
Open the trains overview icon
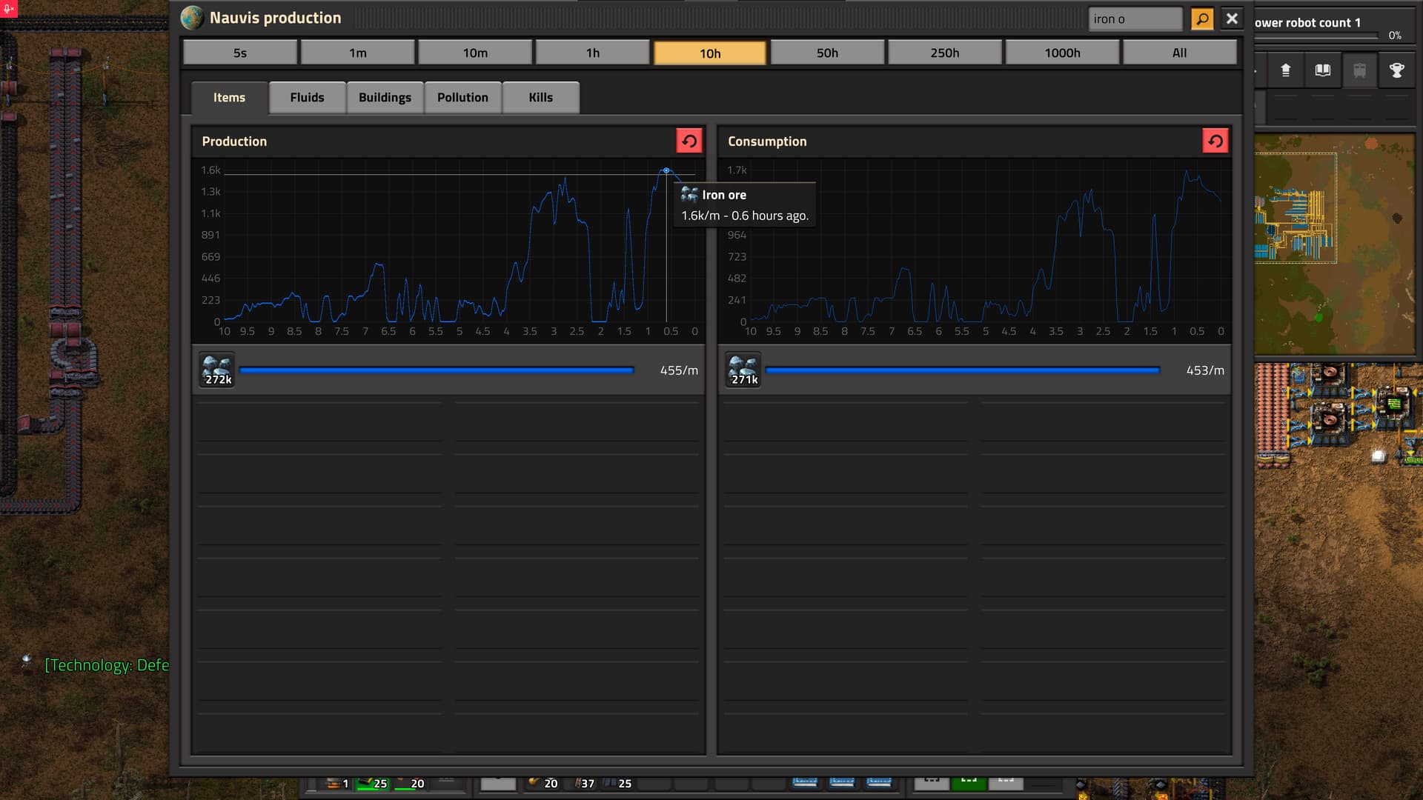click(1359, 70)
